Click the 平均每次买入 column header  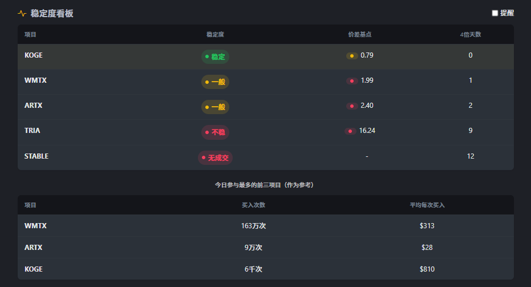click(x=427, y=205)
